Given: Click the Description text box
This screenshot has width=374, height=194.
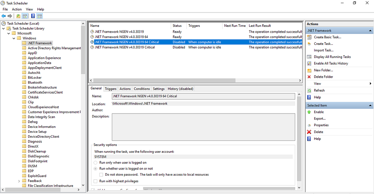Looking at the screenshot, I should point(203,127).
